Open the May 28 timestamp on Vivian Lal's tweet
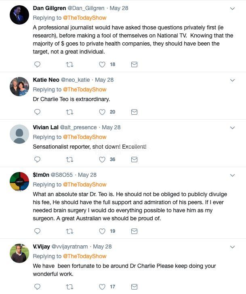 pyautogui.click(x=111, y=127)
